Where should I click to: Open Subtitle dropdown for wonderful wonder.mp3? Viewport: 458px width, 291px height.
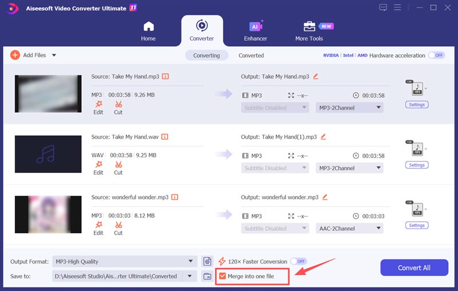click(x=275, y=229)
